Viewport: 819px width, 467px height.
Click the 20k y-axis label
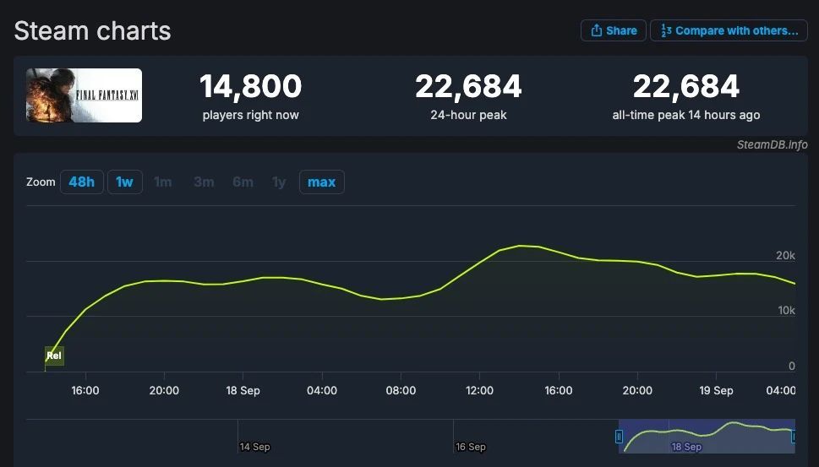[x=785, y=256]
